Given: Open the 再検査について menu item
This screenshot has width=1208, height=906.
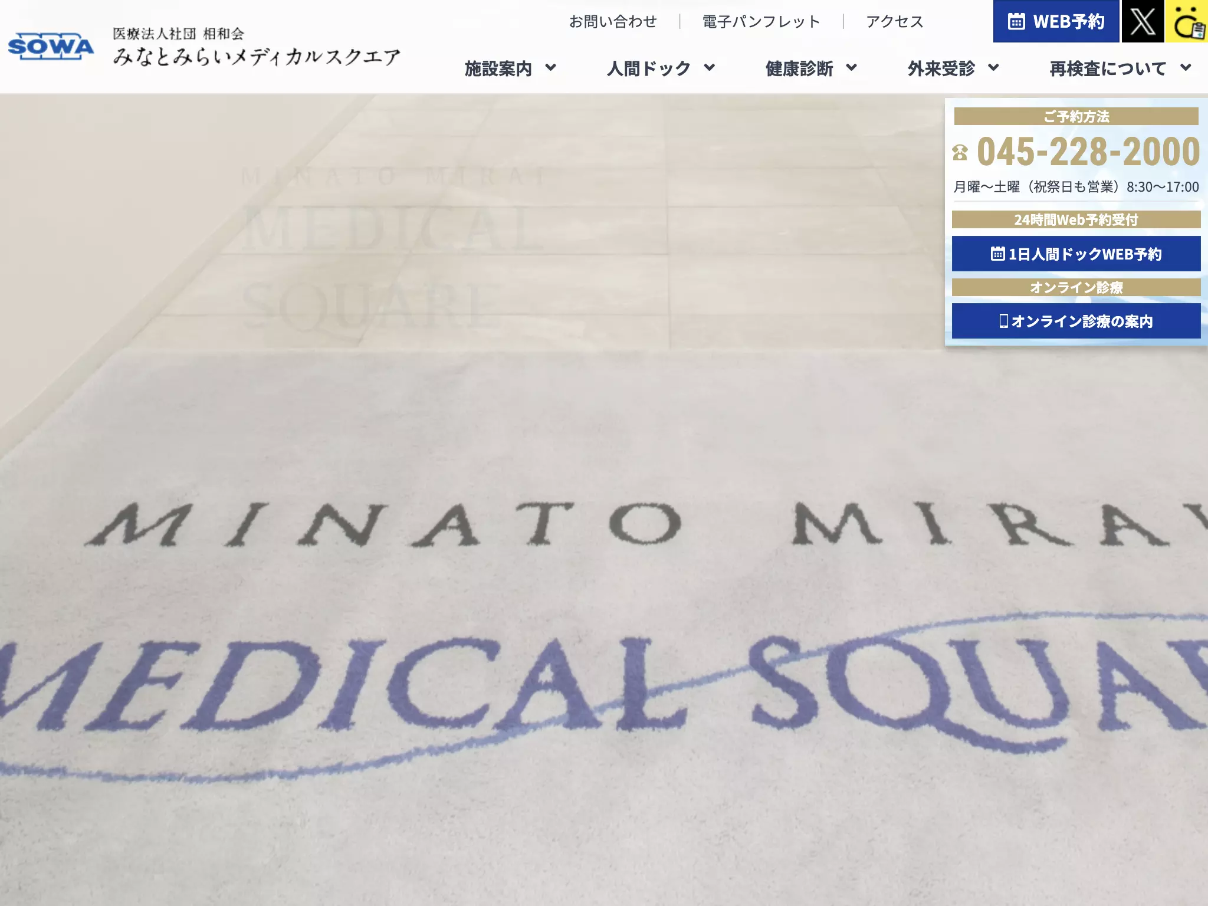Looking at the screenshot, I should pyautogui.click(x=1108, y=68).
